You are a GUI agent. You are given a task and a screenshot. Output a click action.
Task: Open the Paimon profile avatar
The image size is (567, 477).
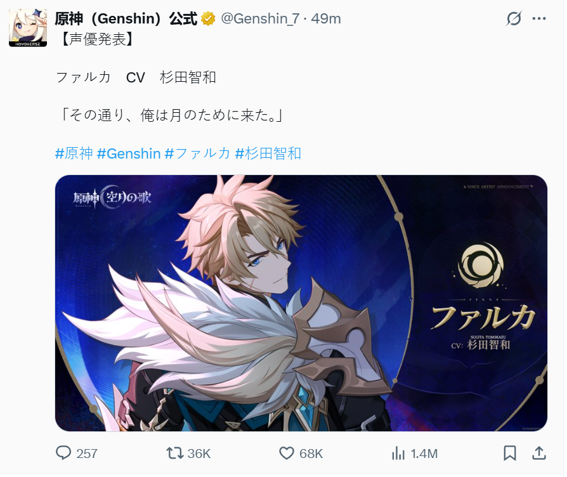[x=28, y=28]
